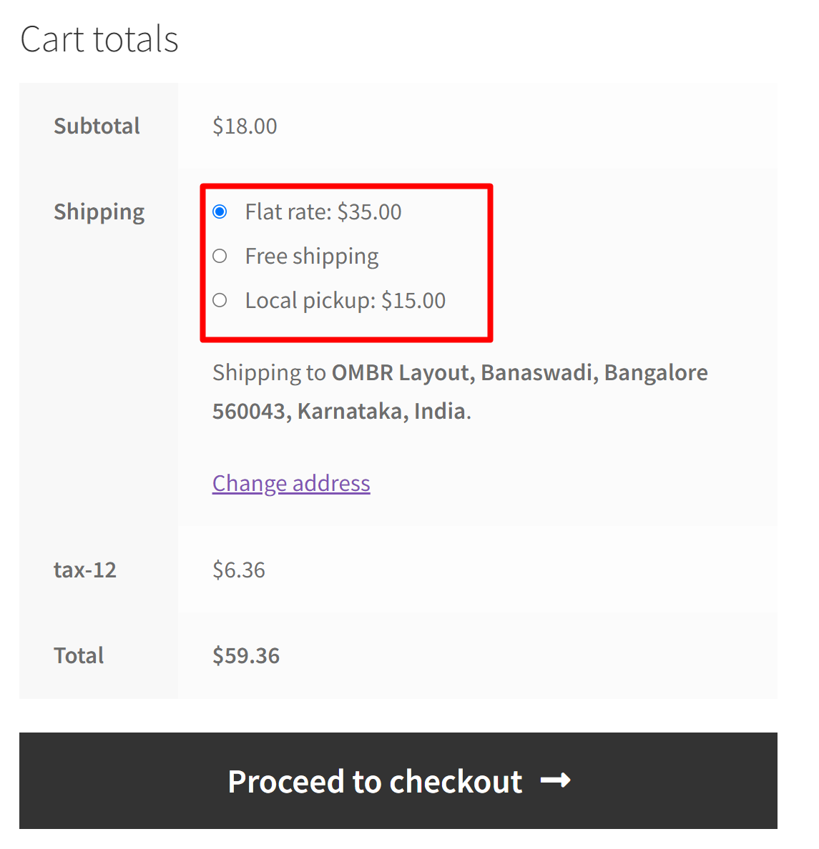Click the $59.36 total amount

(246, 656)
